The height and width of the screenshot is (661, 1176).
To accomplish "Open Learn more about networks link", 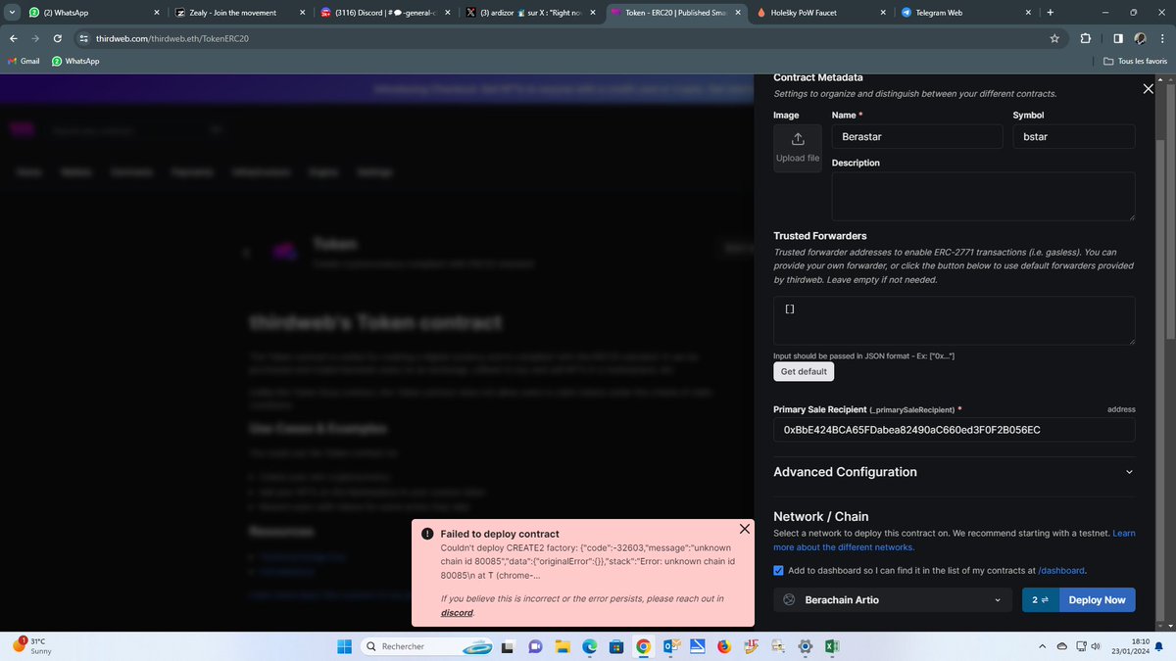I will tap(955, 540).
